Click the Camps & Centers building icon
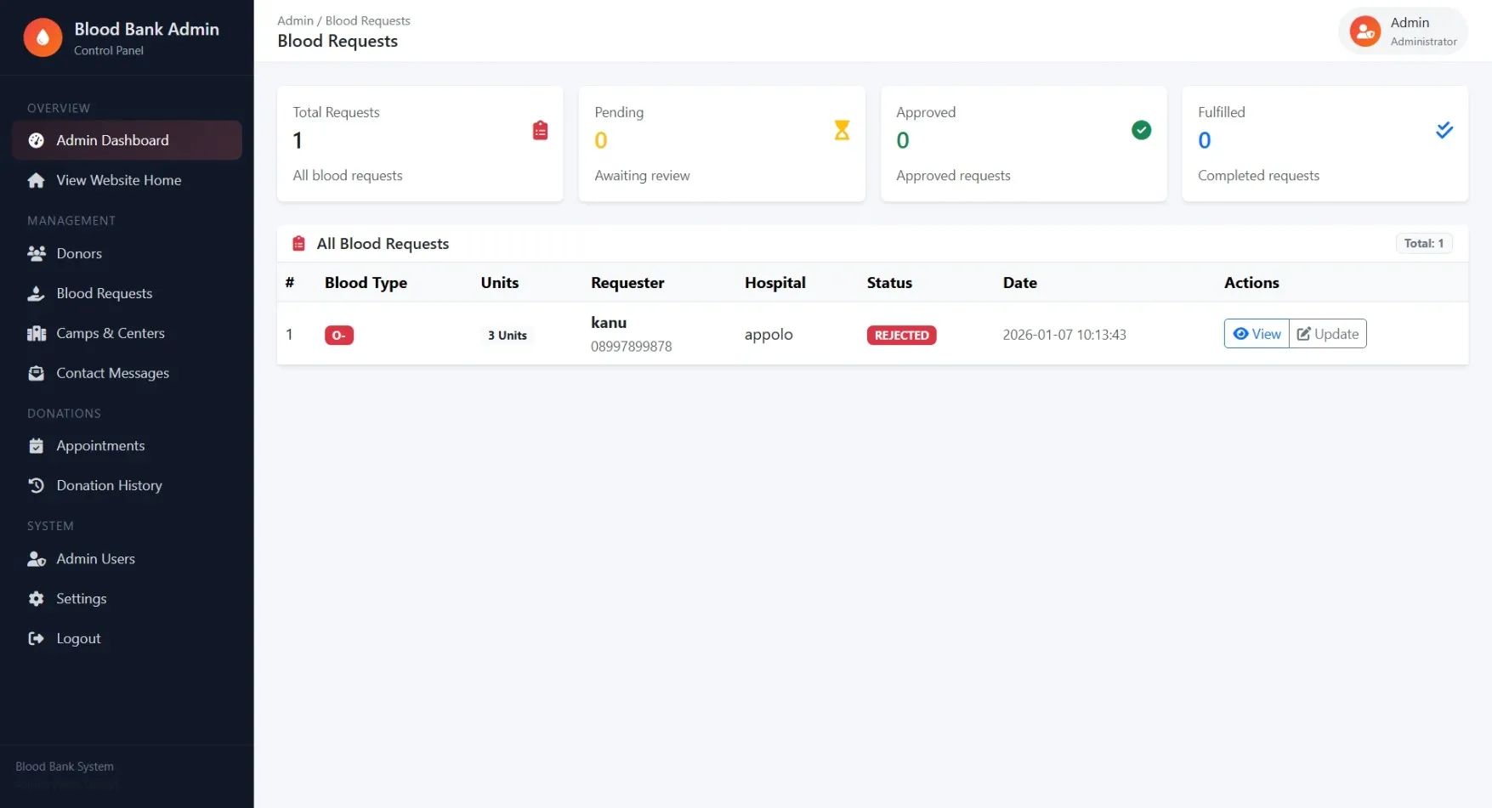Screen dimensions: 1492x808 (36, 333)
